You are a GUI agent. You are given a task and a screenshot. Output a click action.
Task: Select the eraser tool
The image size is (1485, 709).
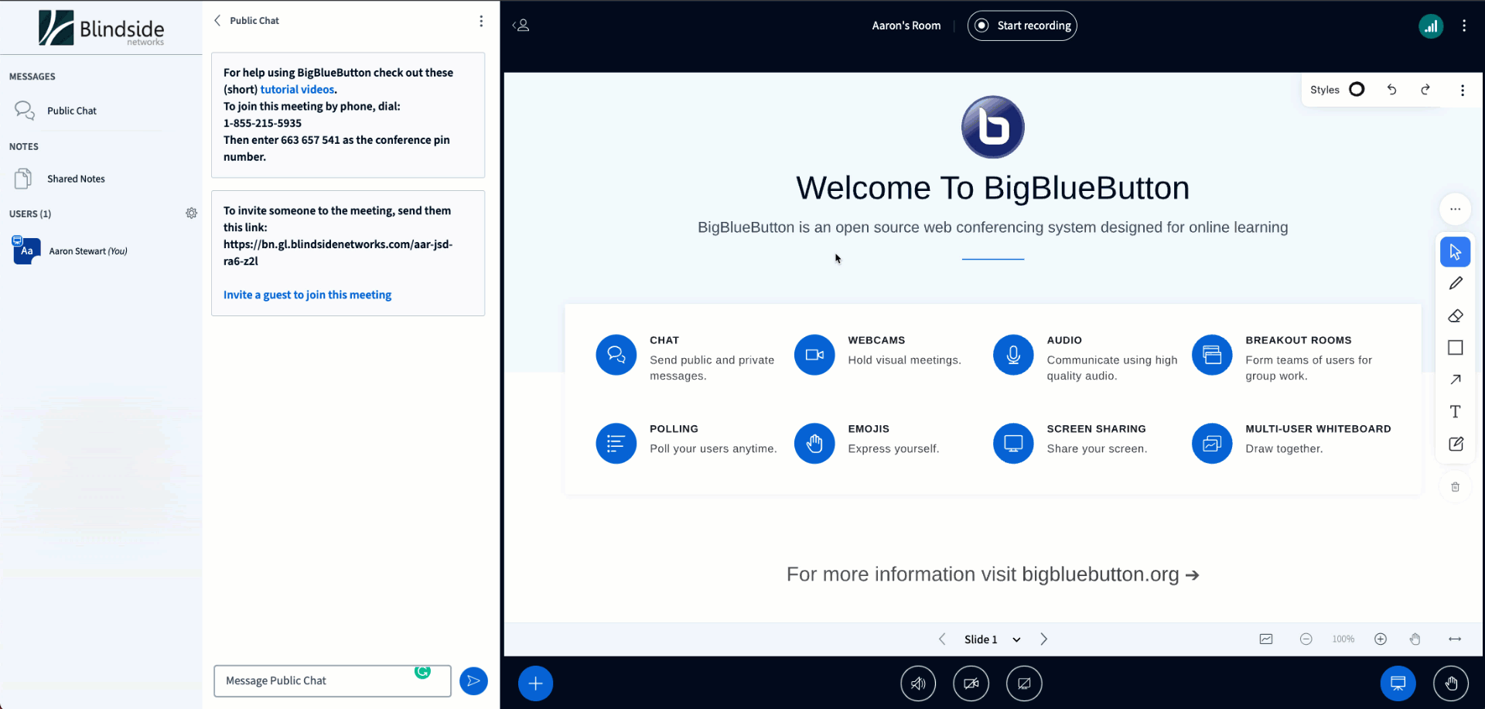[x=1455, y=315]
